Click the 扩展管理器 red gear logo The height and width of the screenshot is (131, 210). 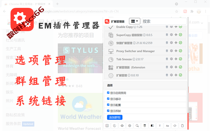107,21
